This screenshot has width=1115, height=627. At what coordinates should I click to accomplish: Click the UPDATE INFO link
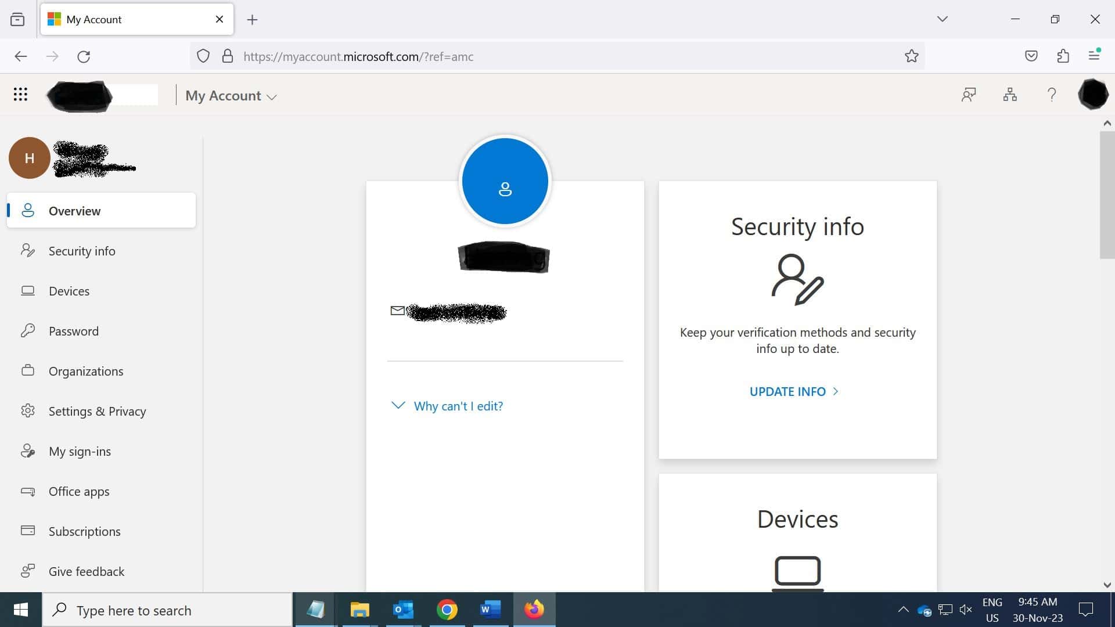pyautogui.click(x=794, y=391)
